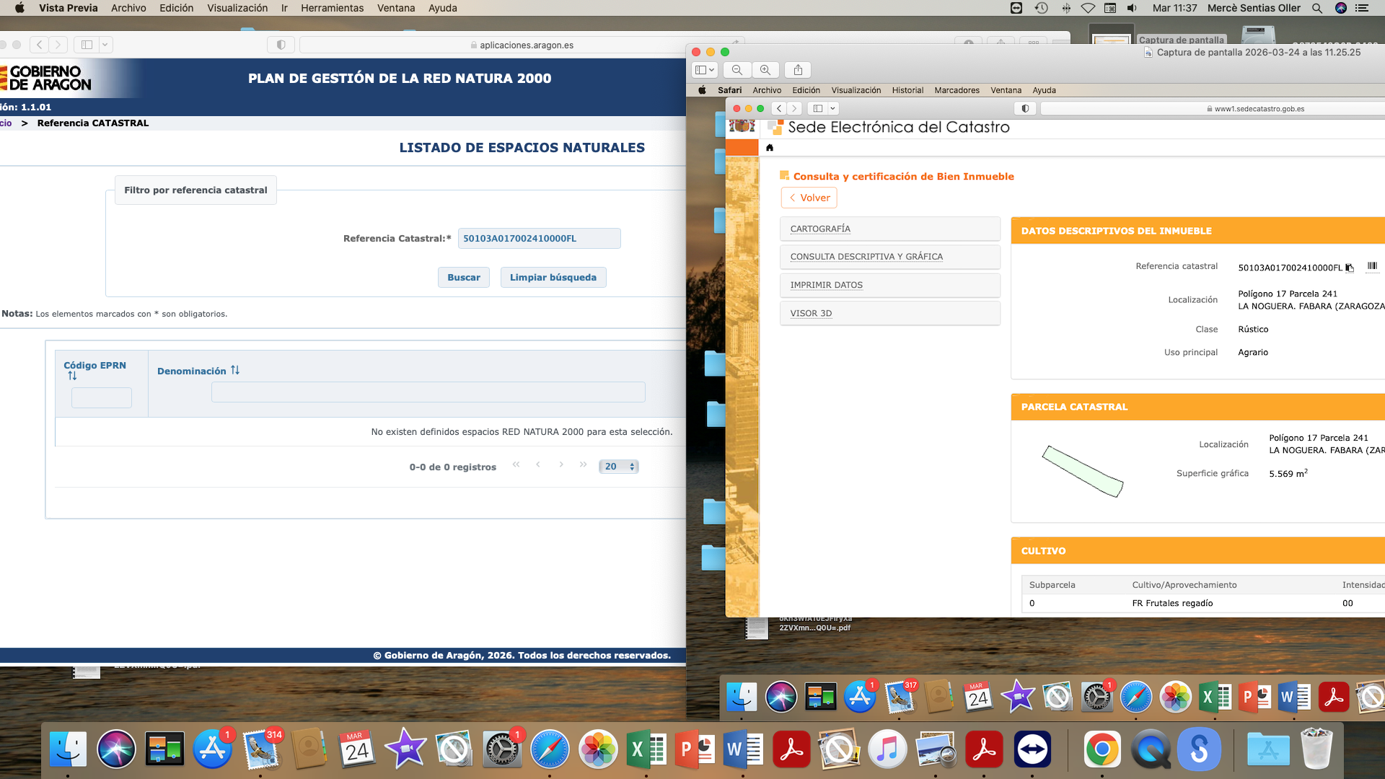This screenshot has height=779, width=1385.
Task: Click the Volume control in menu bar
Action: pos(1132,8)
